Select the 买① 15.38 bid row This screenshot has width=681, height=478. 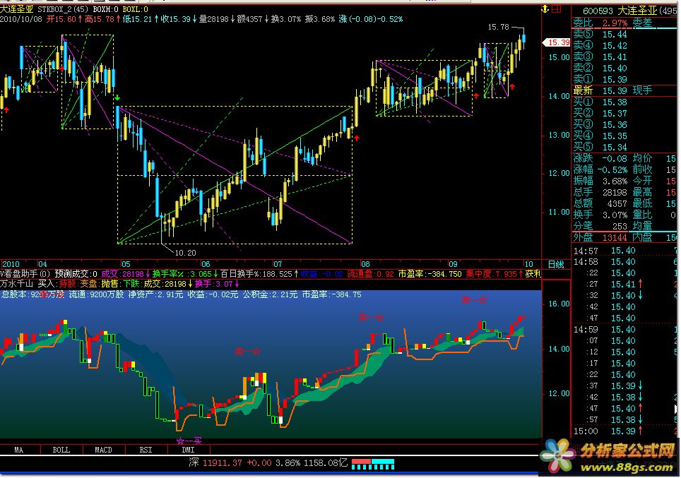(600, 102)
